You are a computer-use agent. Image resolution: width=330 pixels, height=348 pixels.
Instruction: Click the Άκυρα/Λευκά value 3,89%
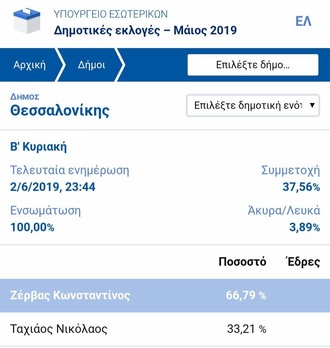pos(304,227)
